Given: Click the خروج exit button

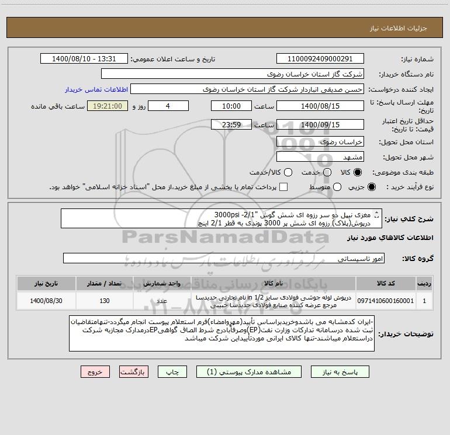Looking at the screenshot, I should 95,372.
